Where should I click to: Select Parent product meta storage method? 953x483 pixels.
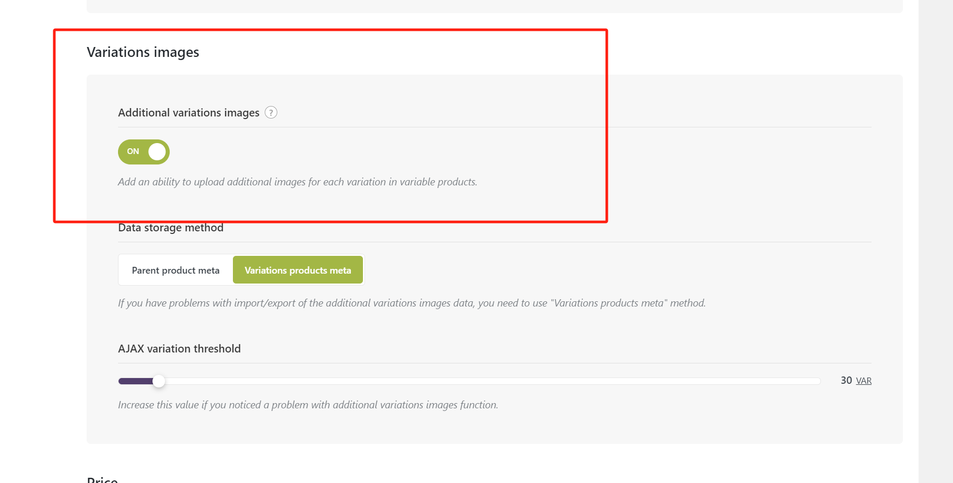[175, 270]
